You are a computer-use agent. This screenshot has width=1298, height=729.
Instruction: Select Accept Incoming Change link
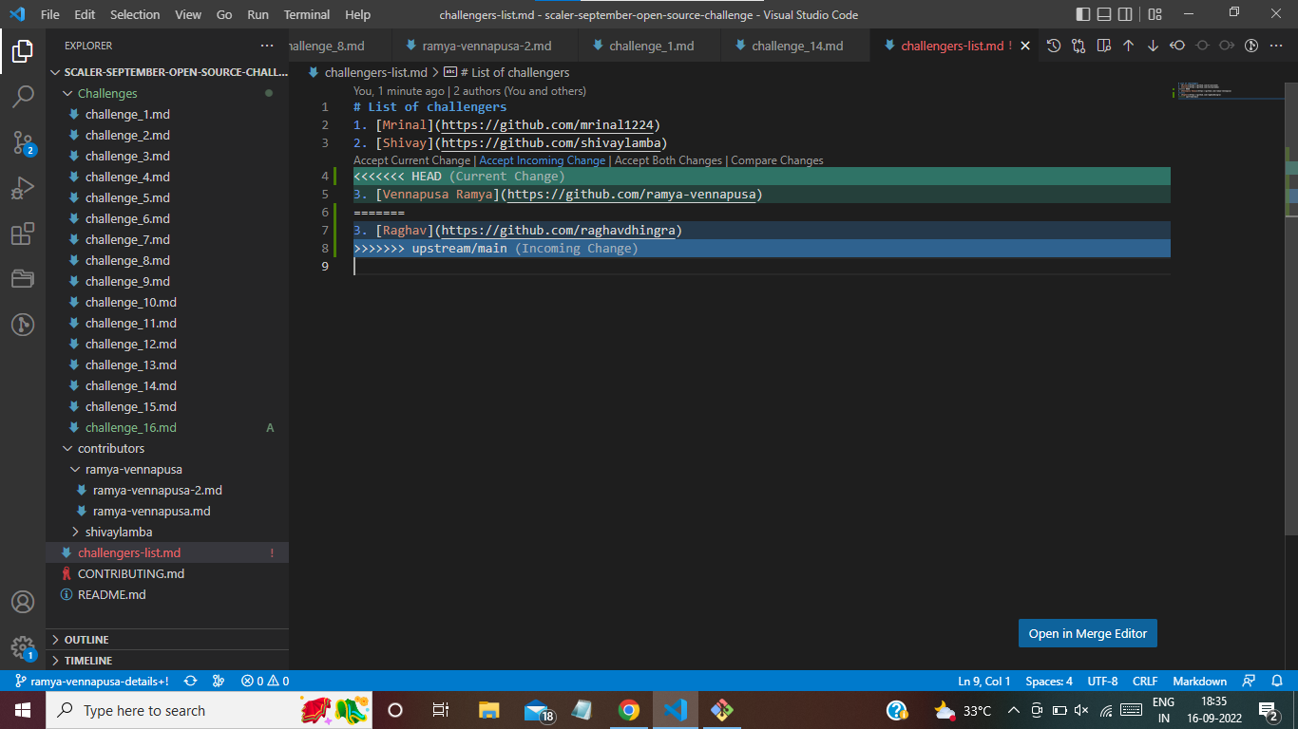click(542, 159)
